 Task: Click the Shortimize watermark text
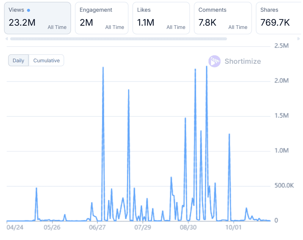(242, 61)
